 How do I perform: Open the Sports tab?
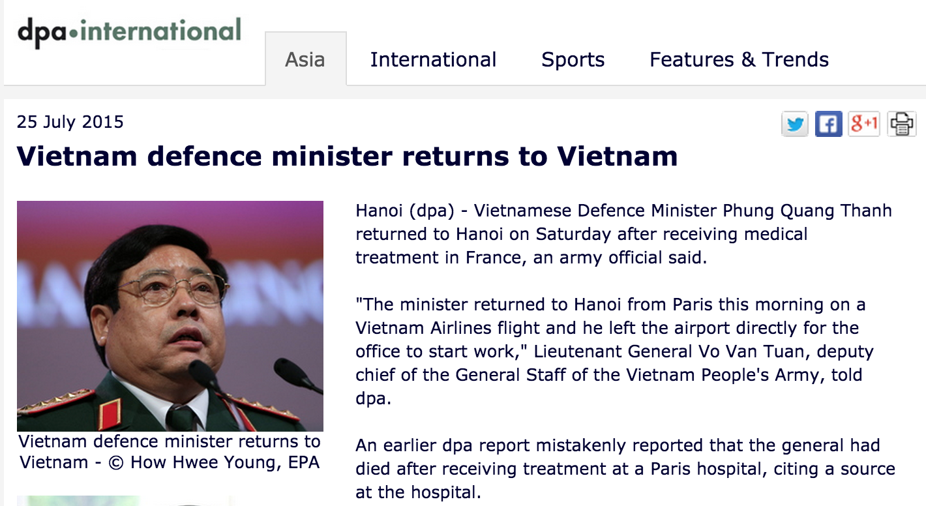point(573,59)
